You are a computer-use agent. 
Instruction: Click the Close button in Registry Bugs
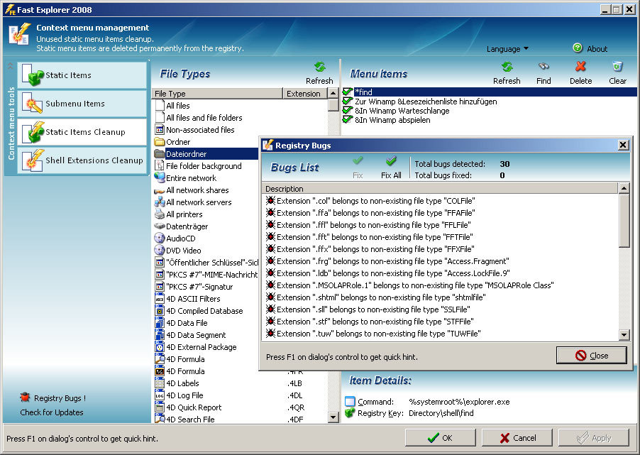pos(592,356)
